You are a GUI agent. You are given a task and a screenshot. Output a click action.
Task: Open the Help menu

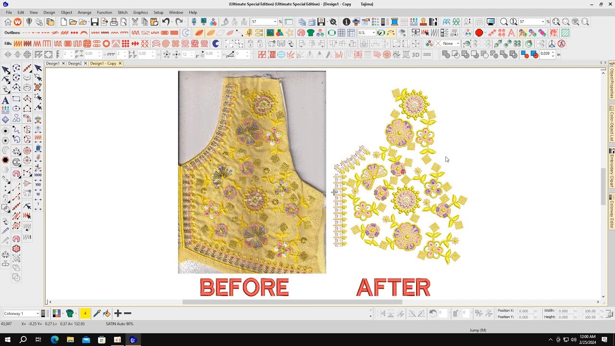click(193, 12)
